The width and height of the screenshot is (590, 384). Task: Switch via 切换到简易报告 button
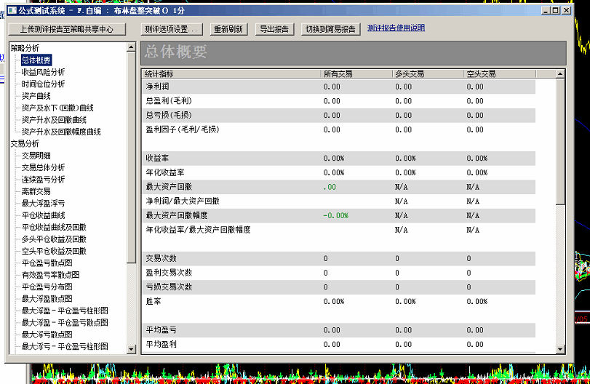click(330, 29)
